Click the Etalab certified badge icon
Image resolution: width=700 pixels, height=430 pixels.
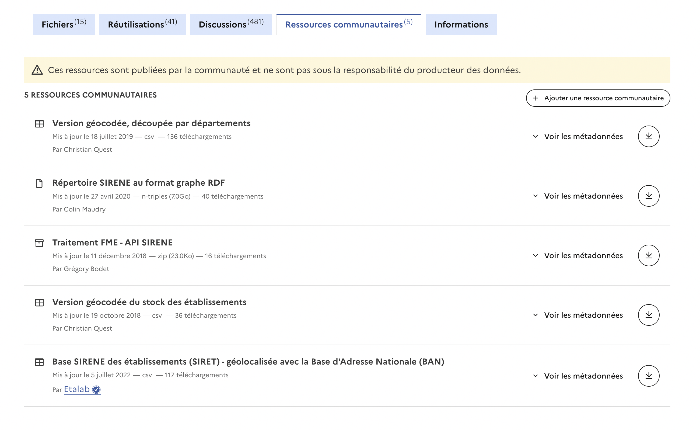click(96, 389)
